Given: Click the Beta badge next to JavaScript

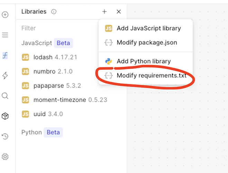Looking at the screenshot, I should pos(63,43).
